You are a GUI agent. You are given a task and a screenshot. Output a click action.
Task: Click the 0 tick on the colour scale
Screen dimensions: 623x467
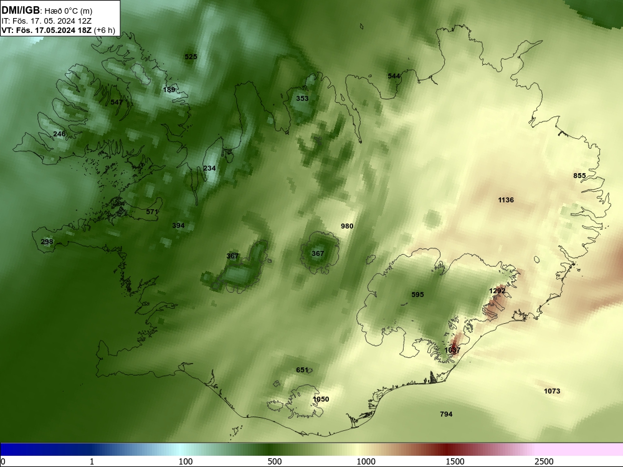[x=2, y=461]
